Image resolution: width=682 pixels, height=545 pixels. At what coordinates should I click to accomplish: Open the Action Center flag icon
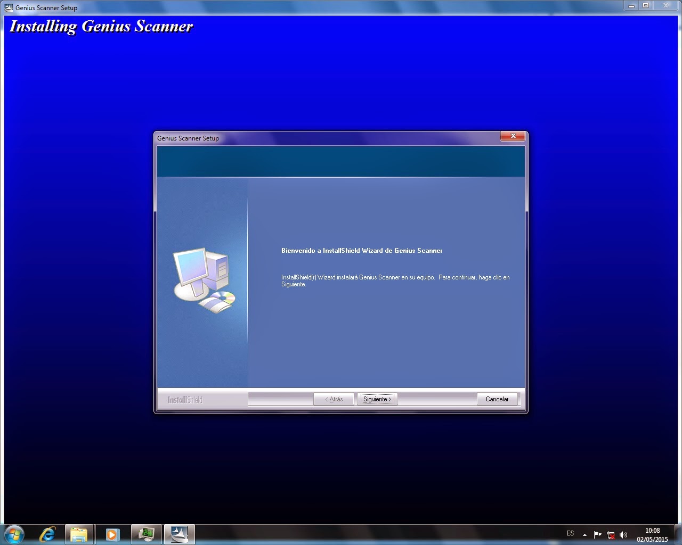pos(598,534)
